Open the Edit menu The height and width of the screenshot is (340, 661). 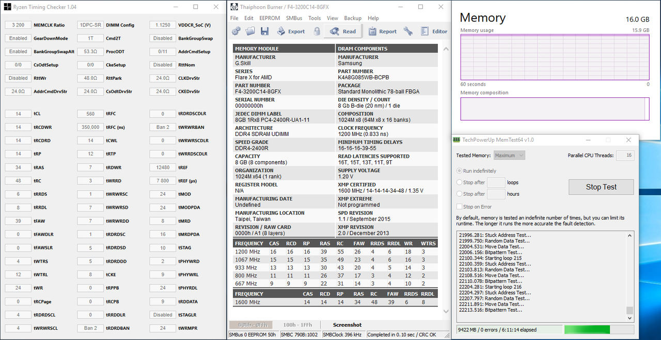click(249, 18)
